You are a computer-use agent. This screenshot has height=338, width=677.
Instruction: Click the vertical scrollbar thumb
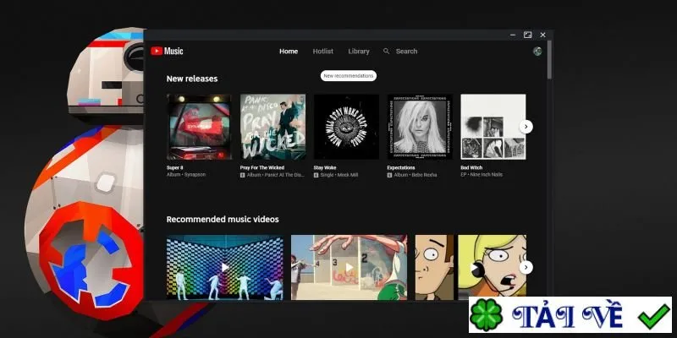click(x=549, y=59)
